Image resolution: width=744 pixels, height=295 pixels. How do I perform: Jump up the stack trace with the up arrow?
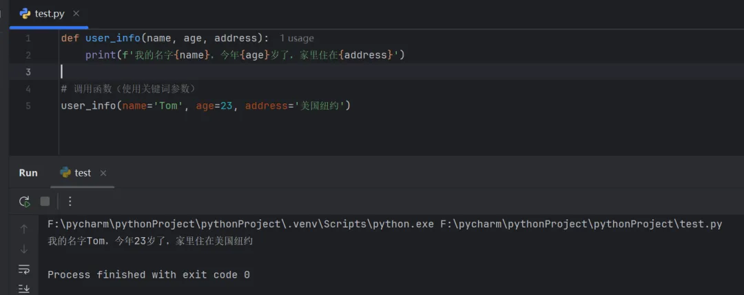24,229
